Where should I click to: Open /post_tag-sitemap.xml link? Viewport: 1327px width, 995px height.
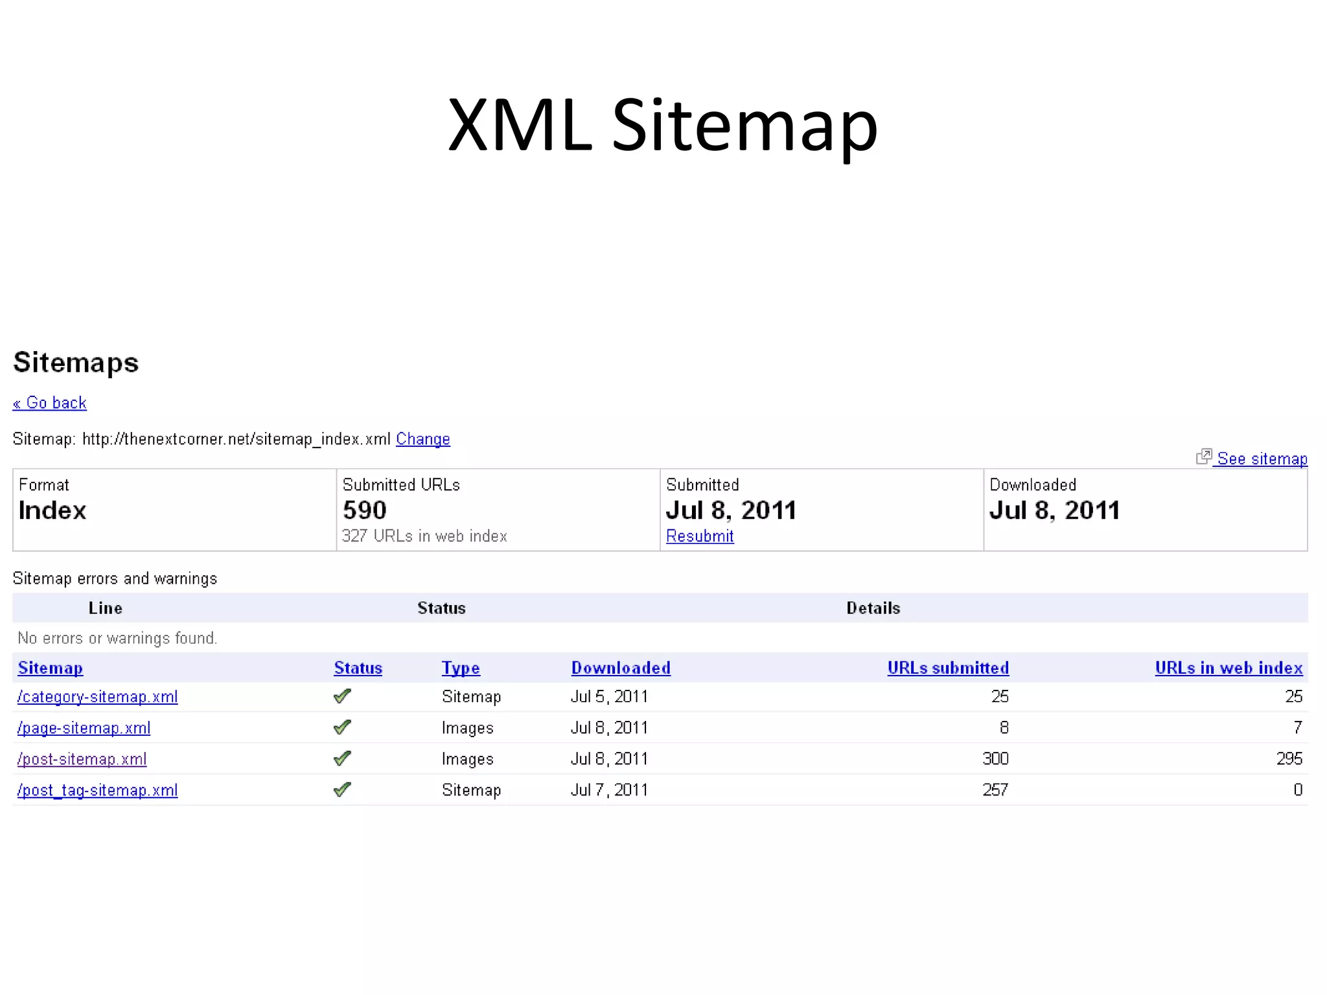98,790
